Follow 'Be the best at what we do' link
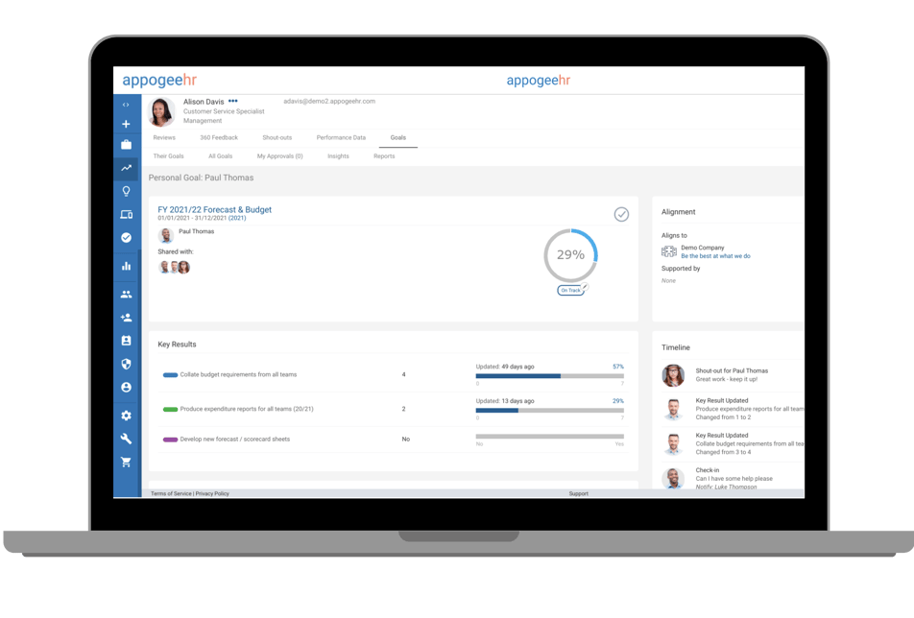The image size is (914, 618). [x=716, y=256]
